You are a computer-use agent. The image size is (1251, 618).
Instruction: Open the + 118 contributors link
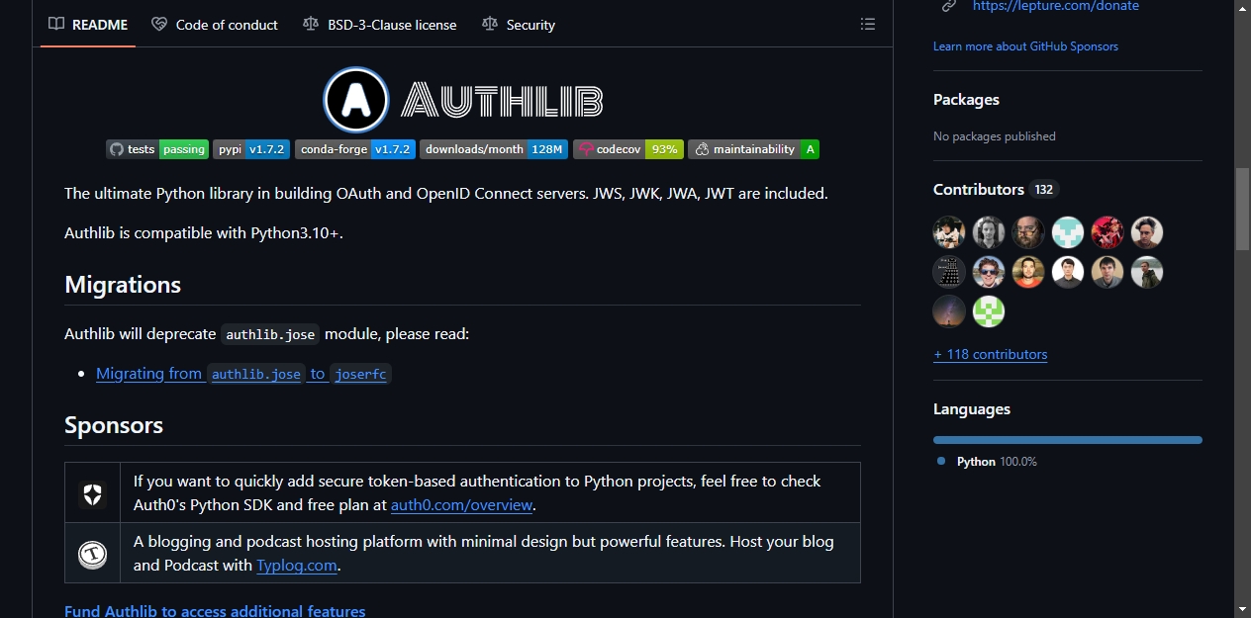coord(990,354)
